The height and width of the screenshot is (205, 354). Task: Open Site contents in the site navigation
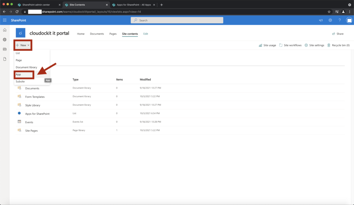130,34
